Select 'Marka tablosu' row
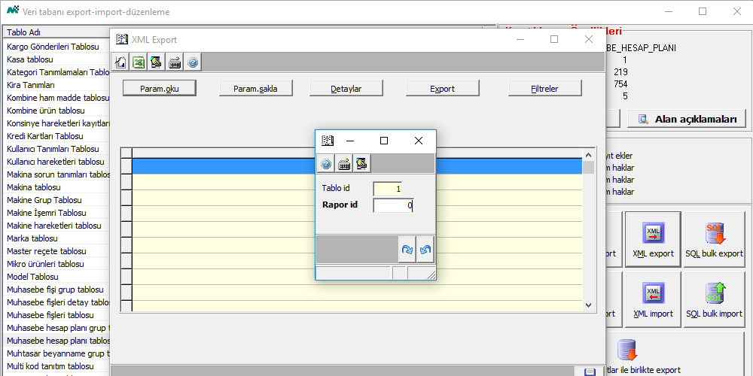 click(x=56, y=238)
